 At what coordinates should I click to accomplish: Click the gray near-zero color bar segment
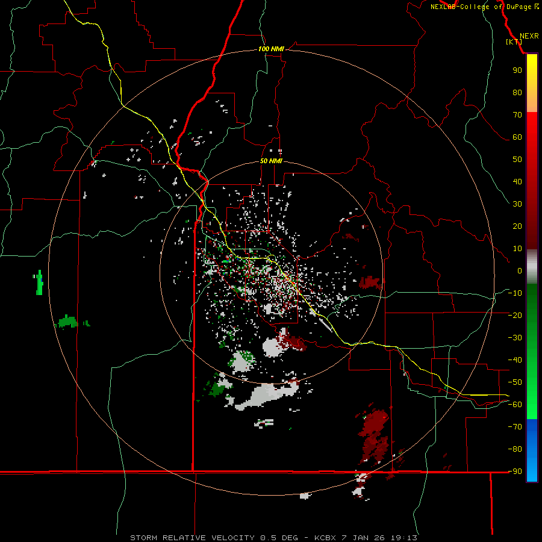(532, 266)
